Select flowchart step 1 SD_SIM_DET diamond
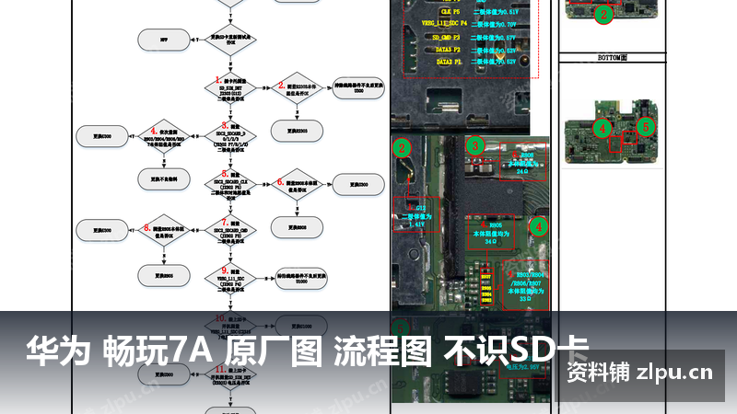 coord(230,88)
